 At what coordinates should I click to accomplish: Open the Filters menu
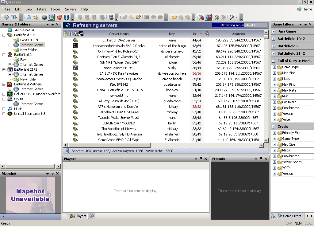(x=41, y=9)
